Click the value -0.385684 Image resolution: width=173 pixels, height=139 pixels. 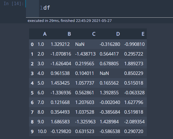(x=110, y=112)
